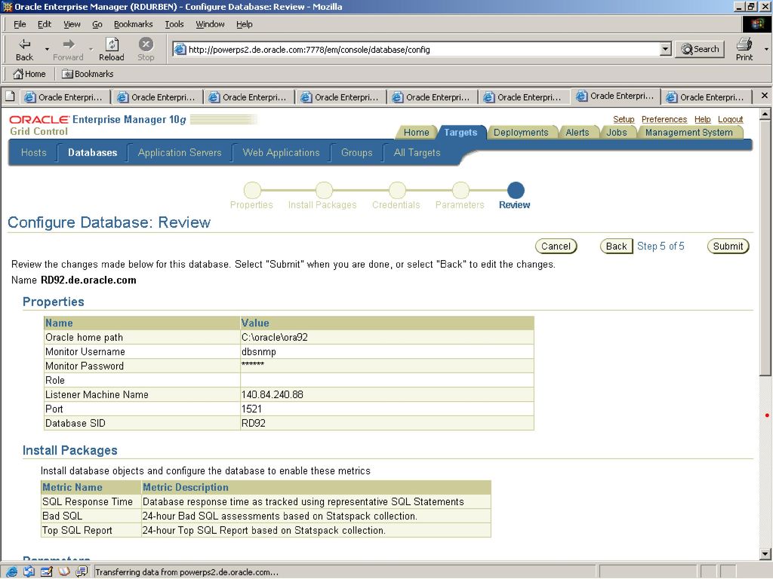Click the Logout link
The height and width of the screenshot is (579, 773).
coord(730,119)
